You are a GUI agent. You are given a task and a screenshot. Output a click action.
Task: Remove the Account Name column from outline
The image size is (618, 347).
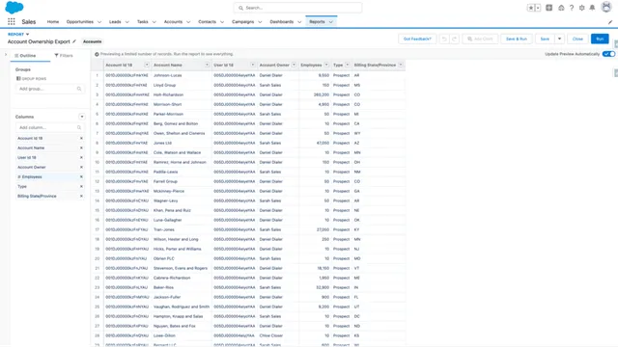pos(81,147)
